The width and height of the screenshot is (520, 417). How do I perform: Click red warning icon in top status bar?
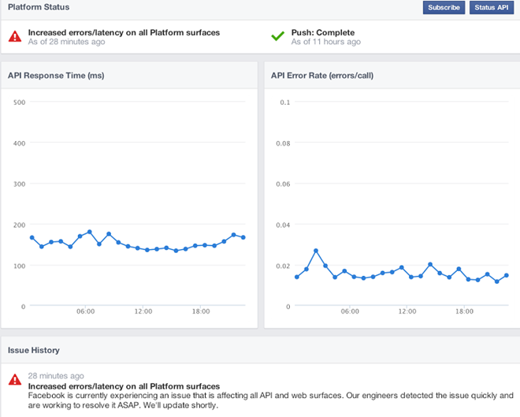click(x=15, y=36)
